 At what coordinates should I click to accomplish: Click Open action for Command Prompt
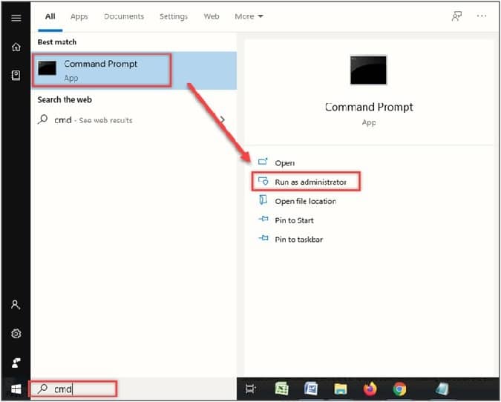(x=276, y=162)
